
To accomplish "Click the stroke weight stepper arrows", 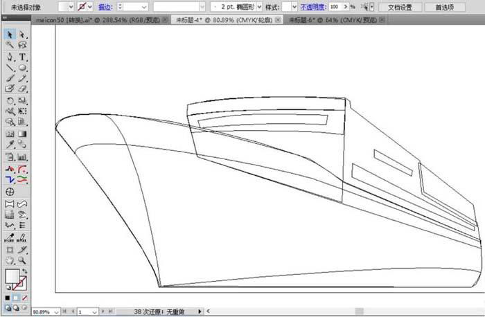I will click(x=120, y=7).
